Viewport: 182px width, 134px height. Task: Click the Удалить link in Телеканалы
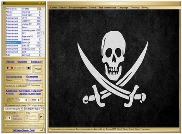[17, 119]
